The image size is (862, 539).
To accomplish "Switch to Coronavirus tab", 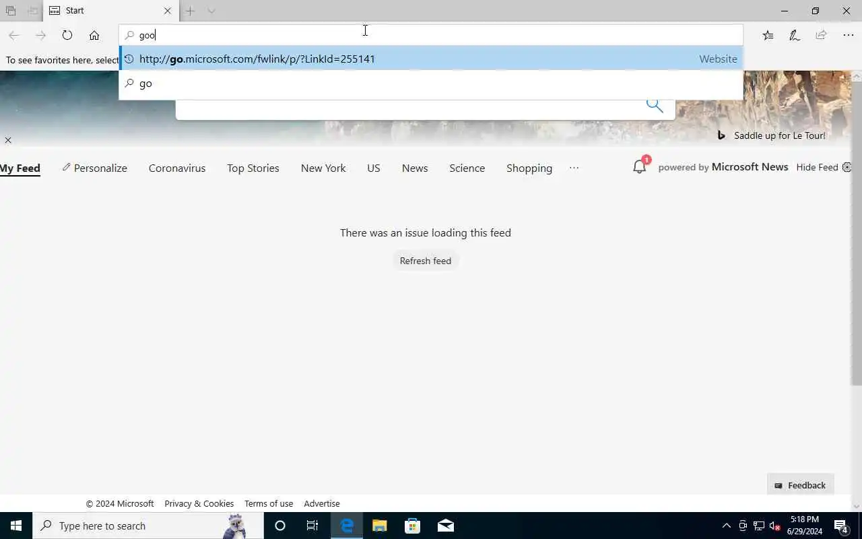I will point(177,168).
